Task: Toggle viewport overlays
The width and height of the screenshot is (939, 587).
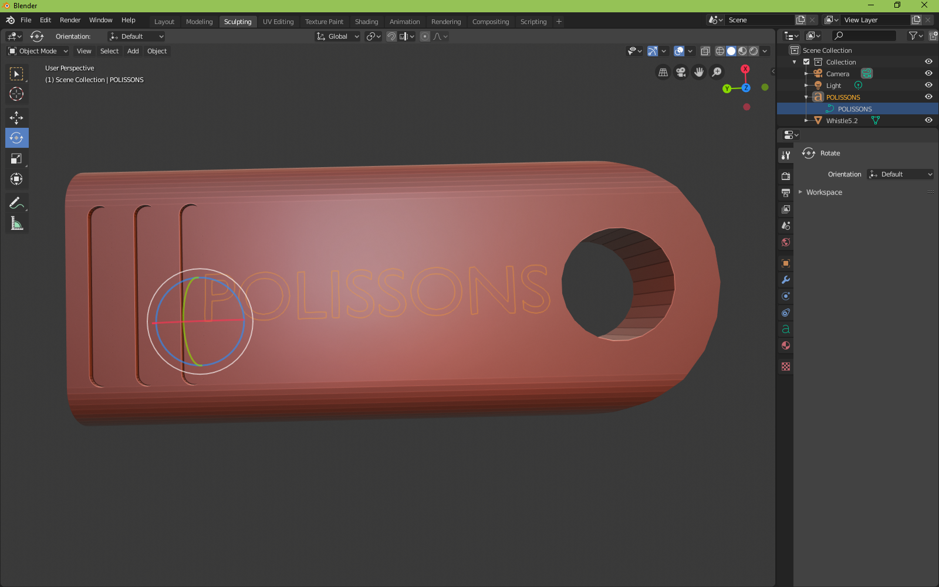Action: click(679, 51)
